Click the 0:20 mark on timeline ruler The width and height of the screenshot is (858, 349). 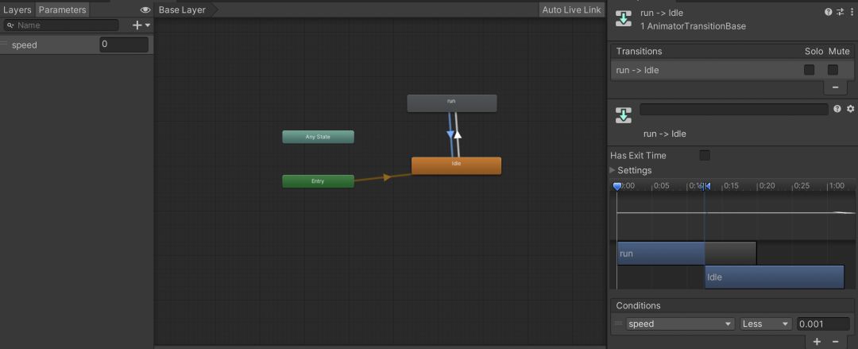click(767, 186)
